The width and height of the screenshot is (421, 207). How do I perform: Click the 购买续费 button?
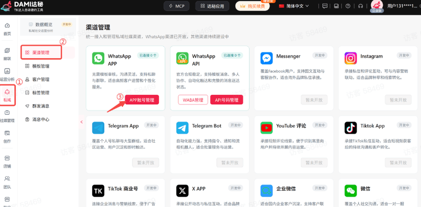pos(252,6)
